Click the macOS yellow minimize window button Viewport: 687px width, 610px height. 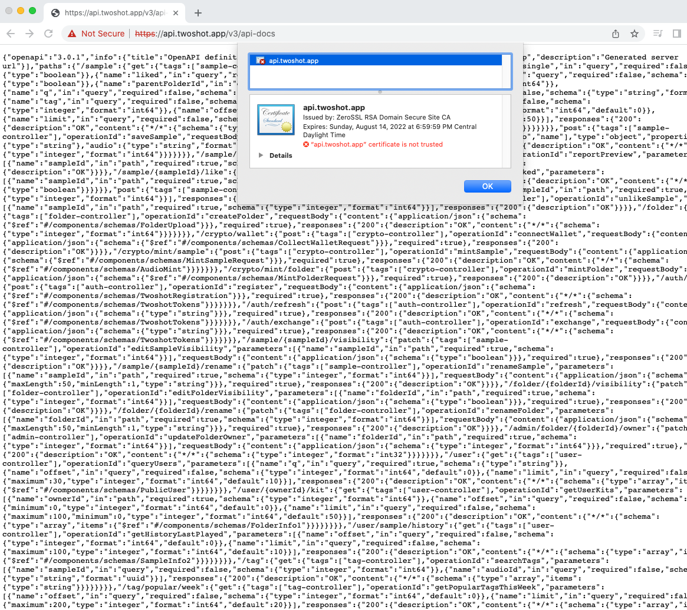(21, 11)
